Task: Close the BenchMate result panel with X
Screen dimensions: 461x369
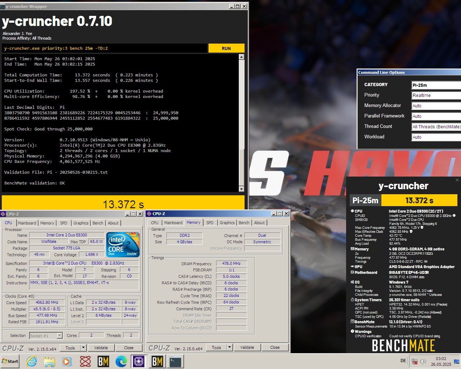Action: (x=457, y=180)
